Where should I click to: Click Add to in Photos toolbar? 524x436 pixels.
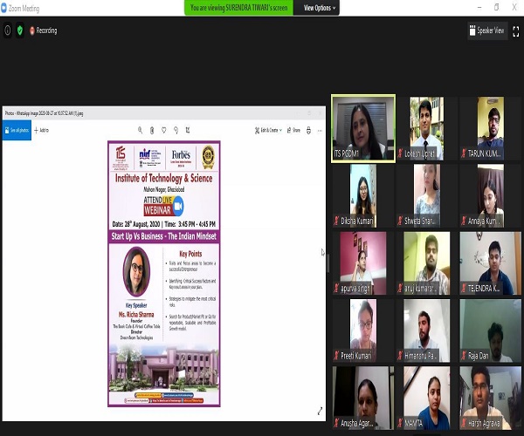pos(41,130)
